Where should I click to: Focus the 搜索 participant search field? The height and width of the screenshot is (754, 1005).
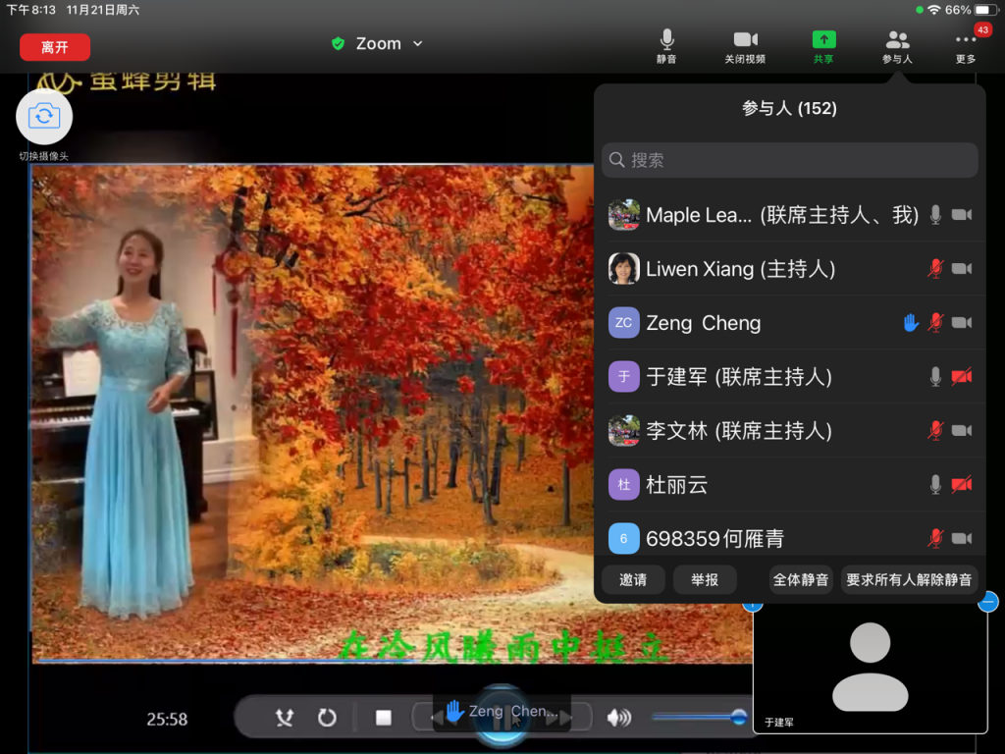(790, 160)
